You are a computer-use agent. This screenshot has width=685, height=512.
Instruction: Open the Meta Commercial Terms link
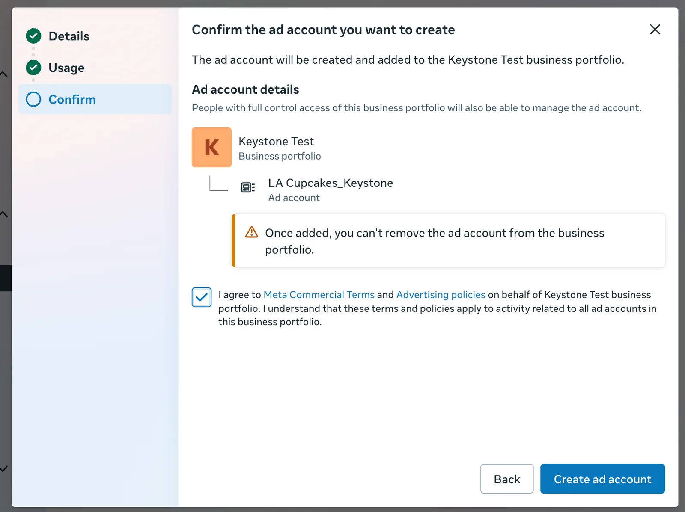coord(319,295)
